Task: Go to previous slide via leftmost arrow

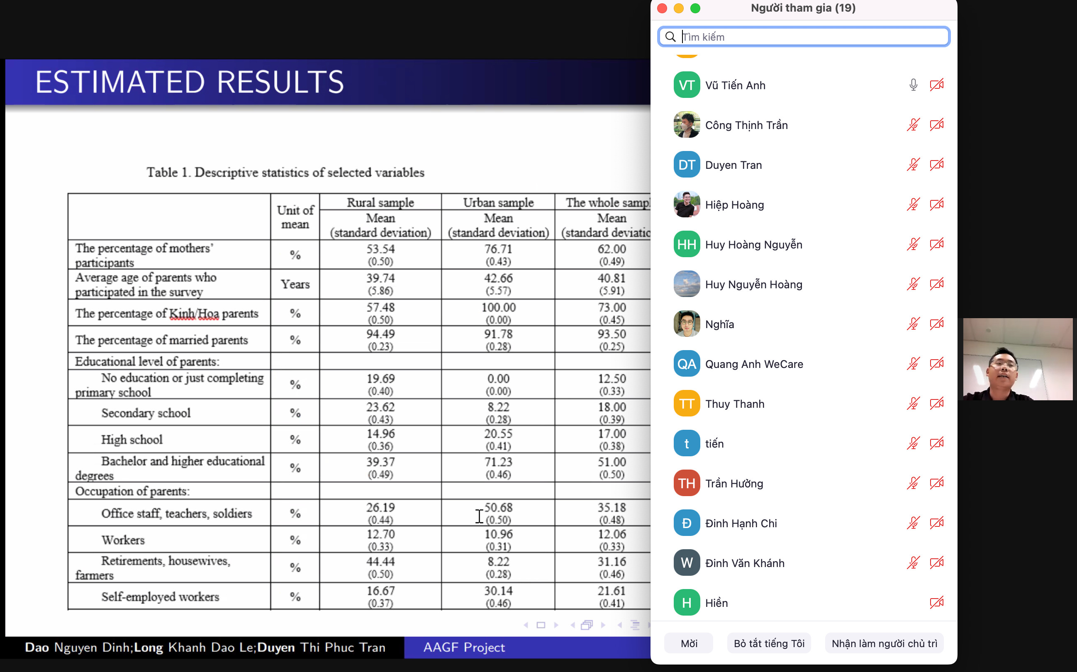Action: click(526, 626)
